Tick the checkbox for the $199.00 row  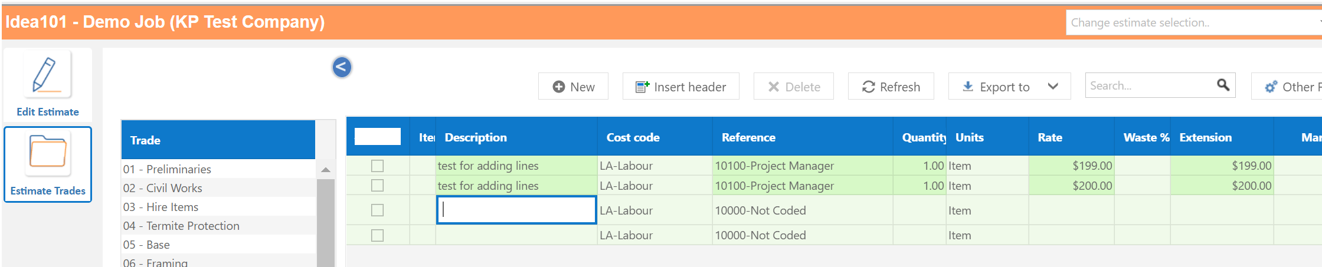(377, 166)
